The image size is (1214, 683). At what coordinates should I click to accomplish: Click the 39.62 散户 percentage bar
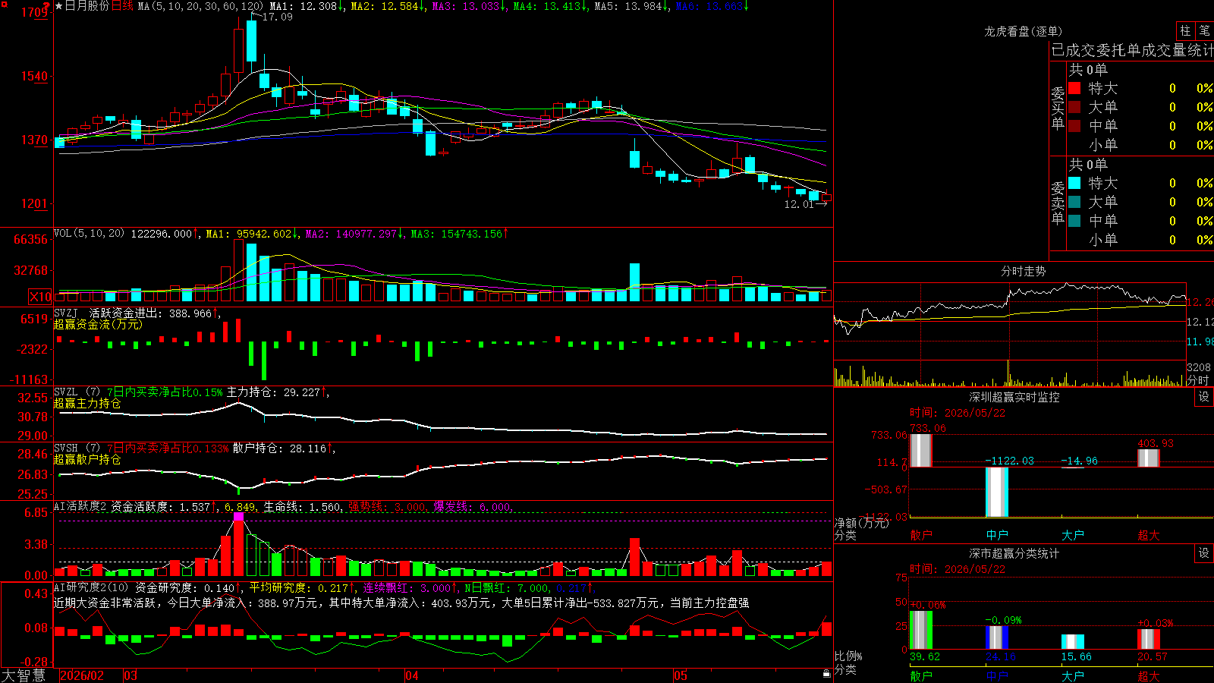(921, 630)
